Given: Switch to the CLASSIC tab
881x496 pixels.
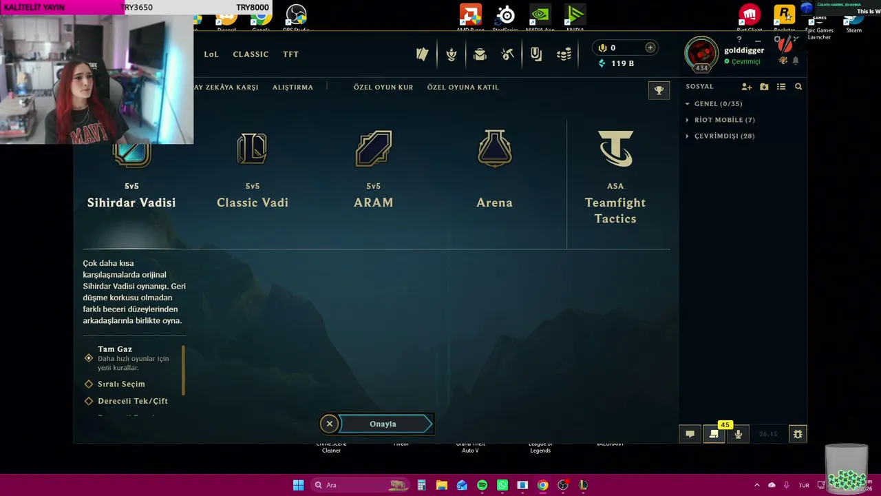Looking at the screenshot, I should click(251, 54).
